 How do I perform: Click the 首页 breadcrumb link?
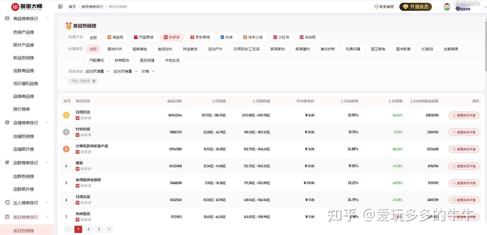tap(72, 7)
